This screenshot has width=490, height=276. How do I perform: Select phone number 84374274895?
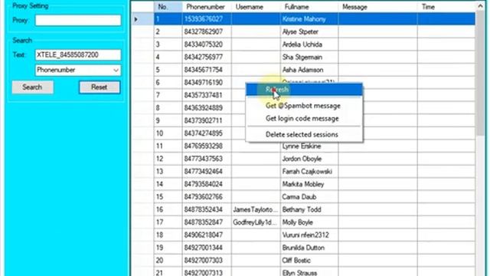pyautogui.click(x=207, y=133)
